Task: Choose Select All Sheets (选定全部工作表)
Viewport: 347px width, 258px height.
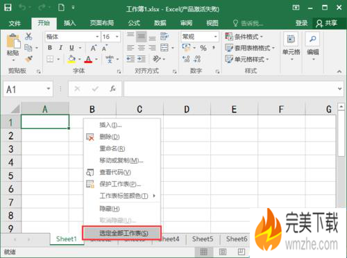Action: [122, 233]
